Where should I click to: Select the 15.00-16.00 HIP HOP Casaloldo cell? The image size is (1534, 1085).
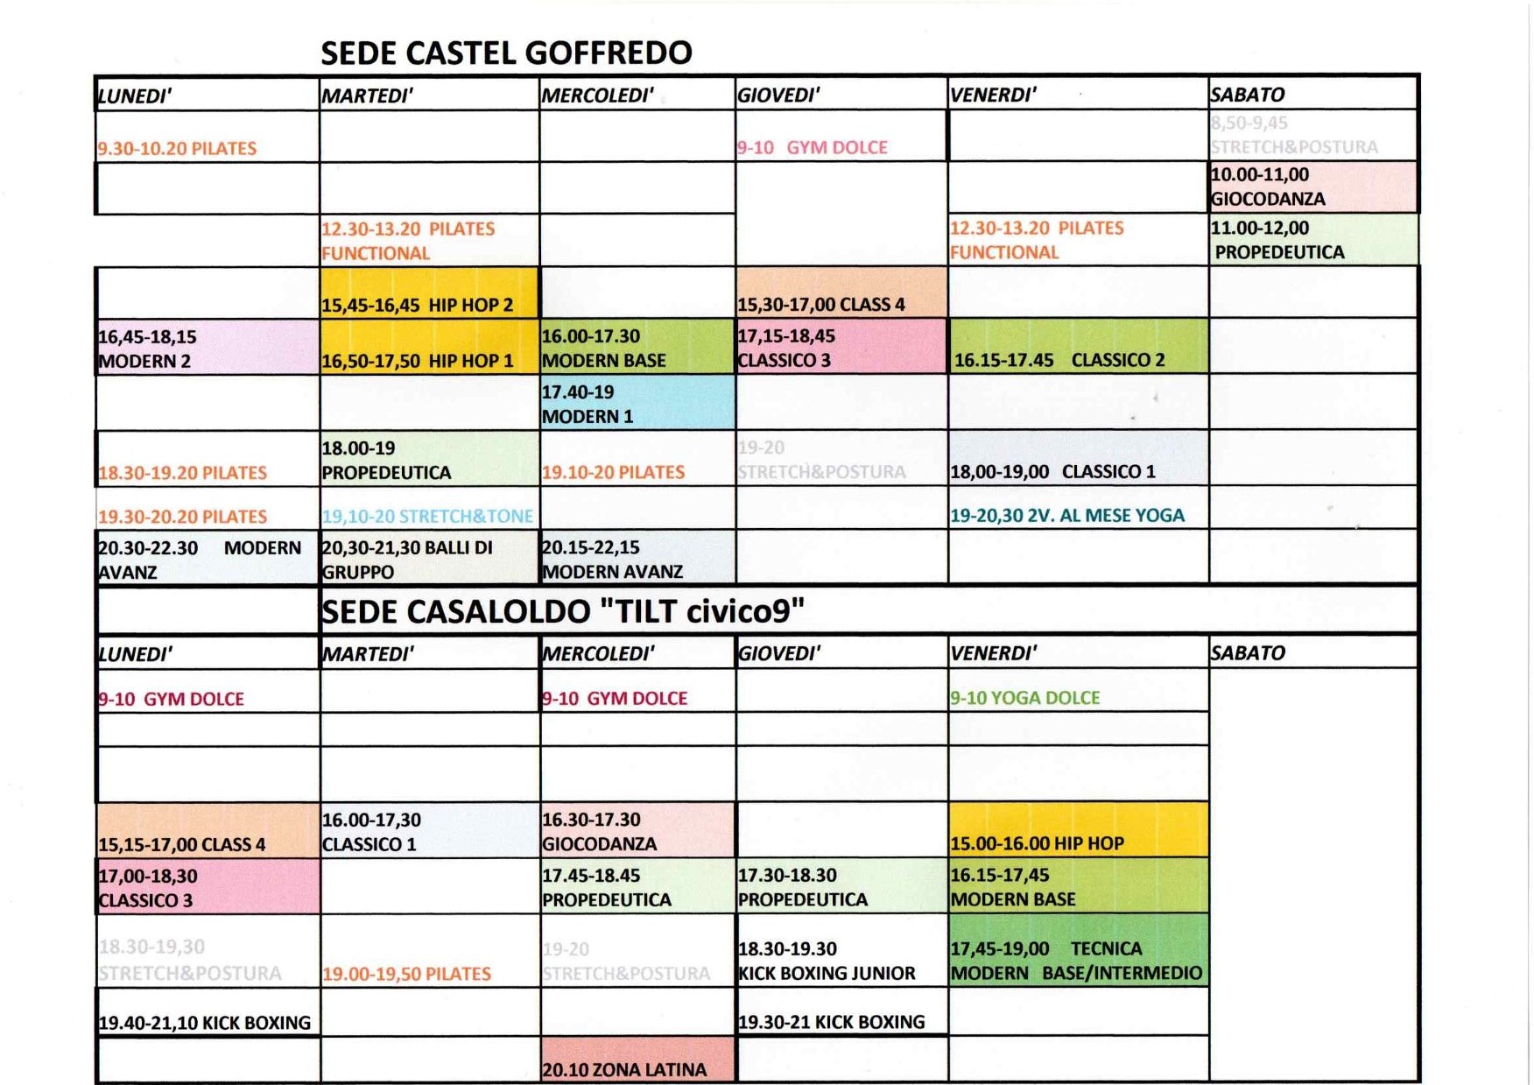1079,829
